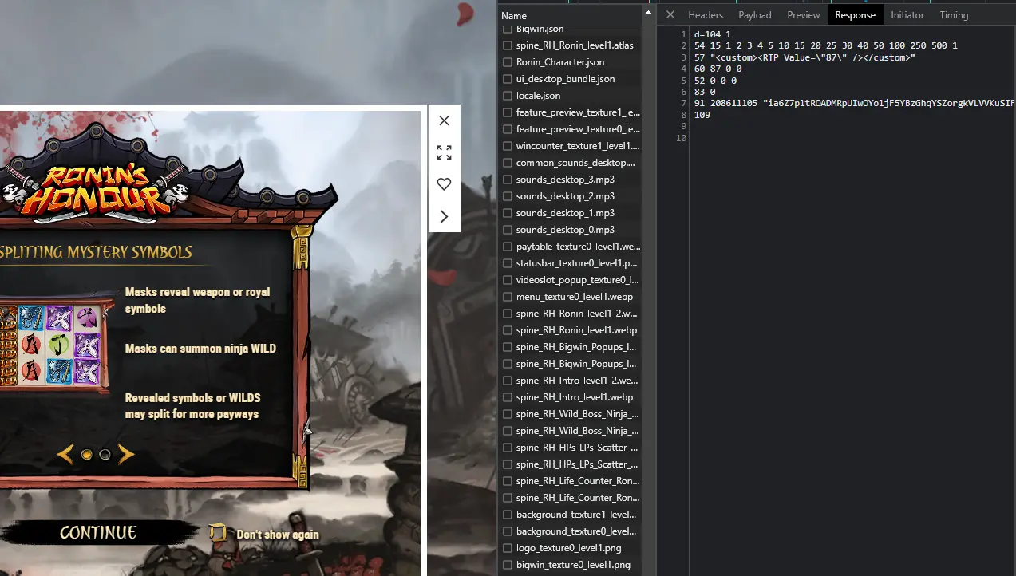Switch to the Payload tab
The image size is (1016, 576).
tap(755, 15)
